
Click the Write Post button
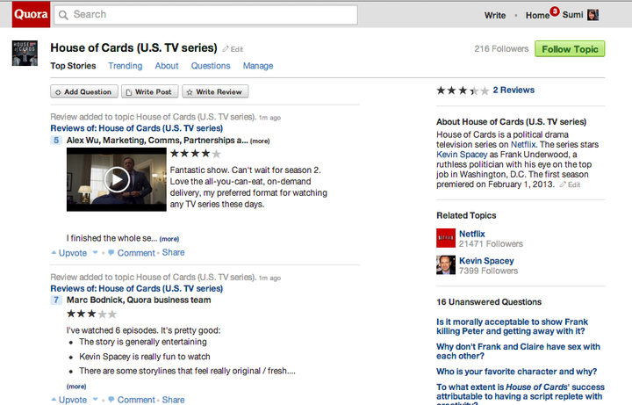tap(148, 91)
